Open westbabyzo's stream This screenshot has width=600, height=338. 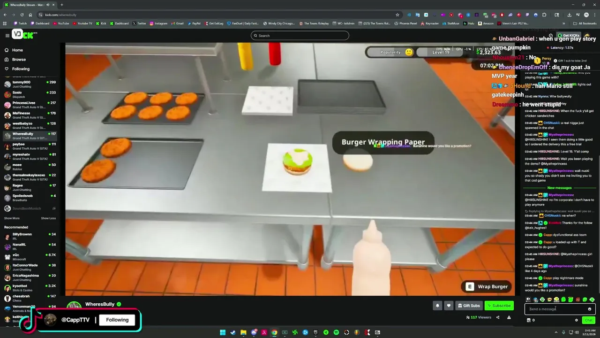pos(30,125)
